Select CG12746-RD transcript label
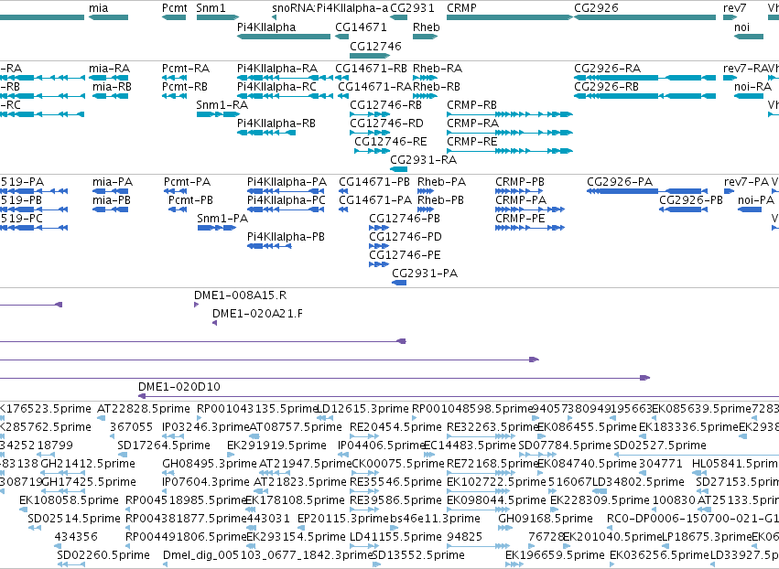Screen dimensions: 779x569 coord(386,123)
